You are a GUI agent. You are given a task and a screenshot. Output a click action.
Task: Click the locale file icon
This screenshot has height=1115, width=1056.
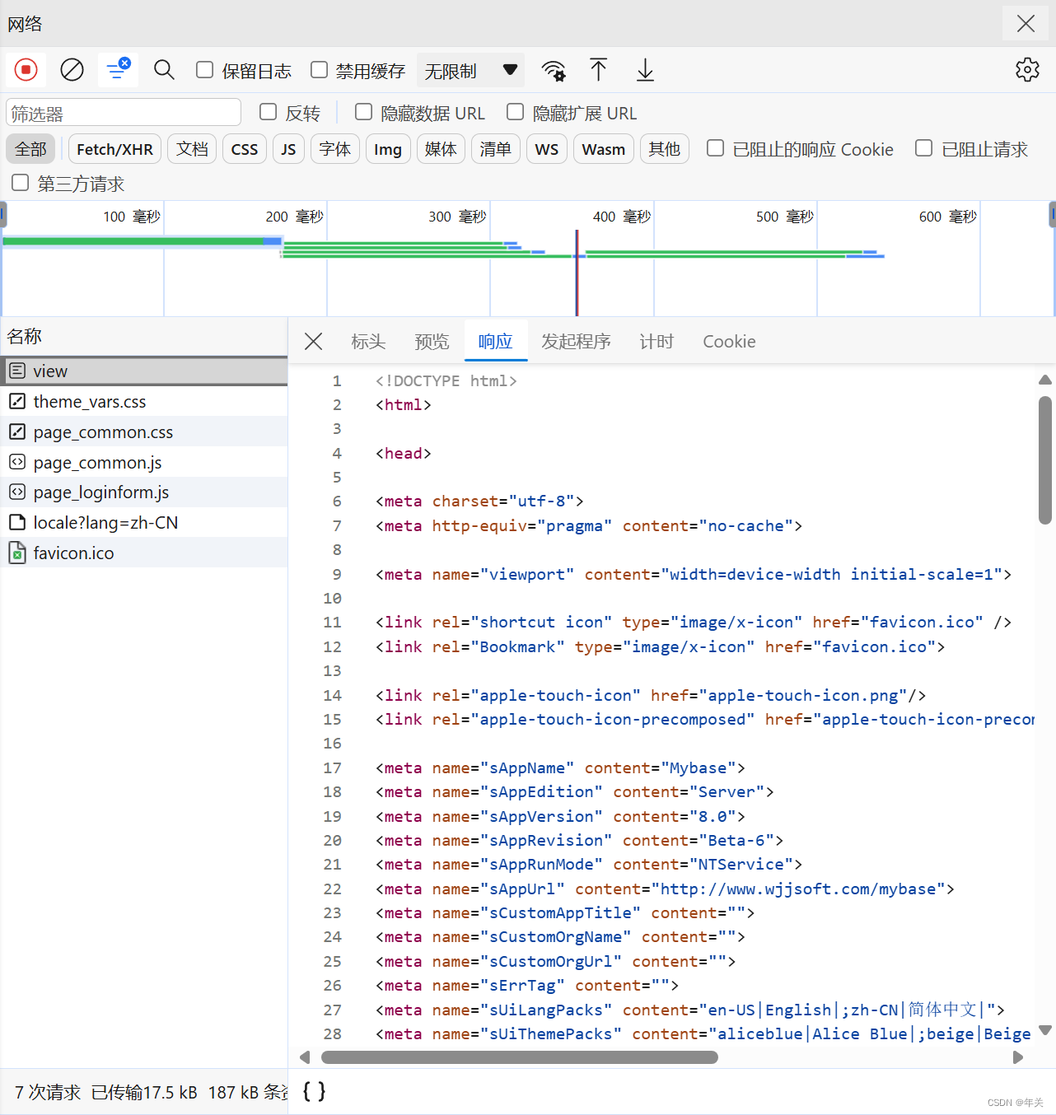tap(17, 522)
